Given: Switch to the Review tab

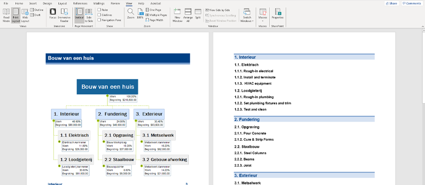Looking at the screenshot, I should [115, 3].
